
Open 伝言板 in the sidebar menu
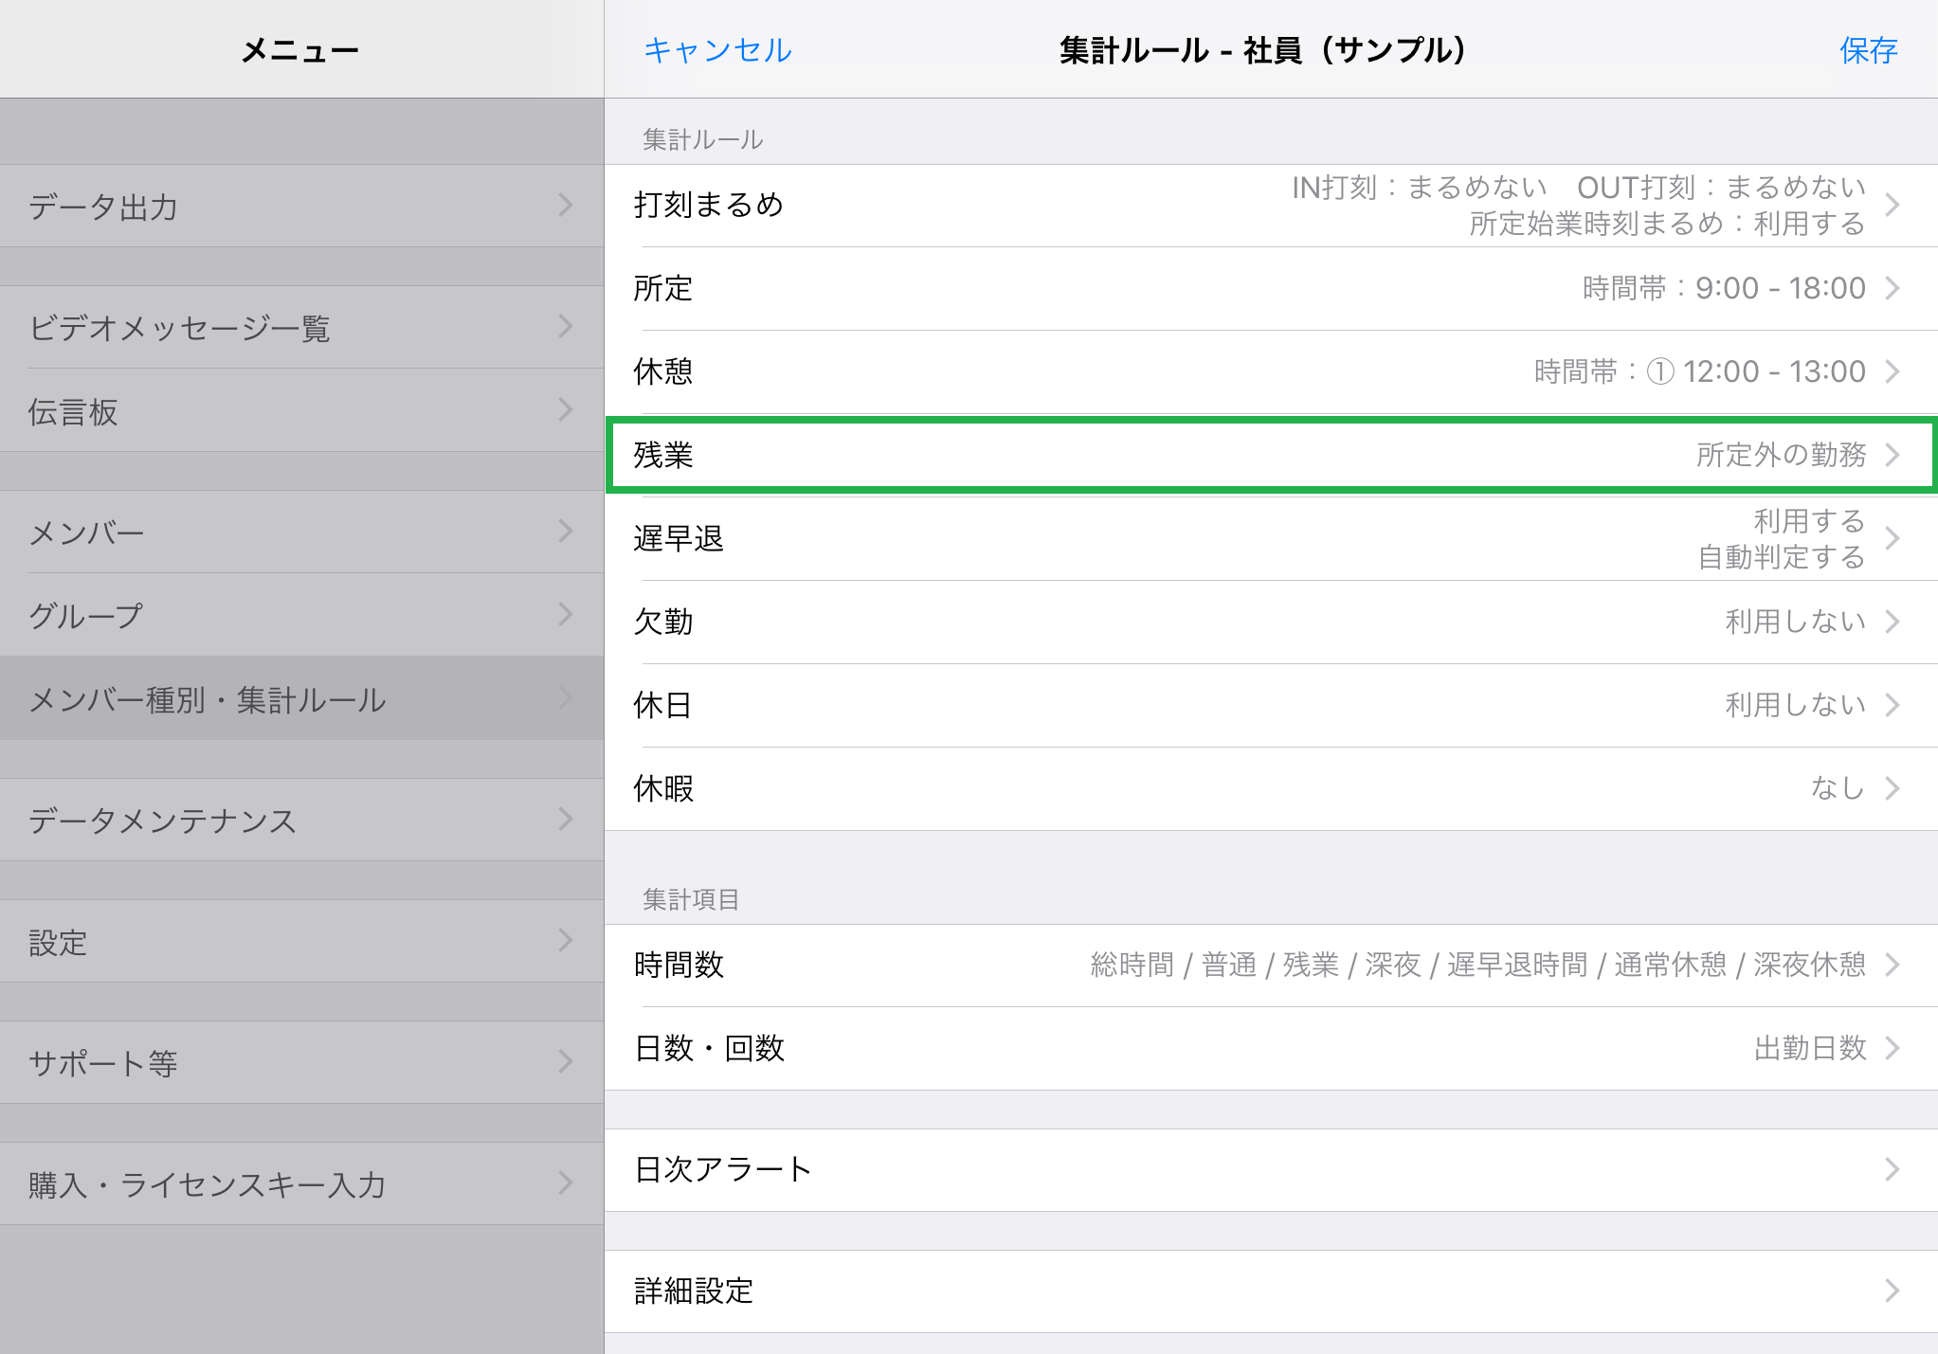point(301,410)
